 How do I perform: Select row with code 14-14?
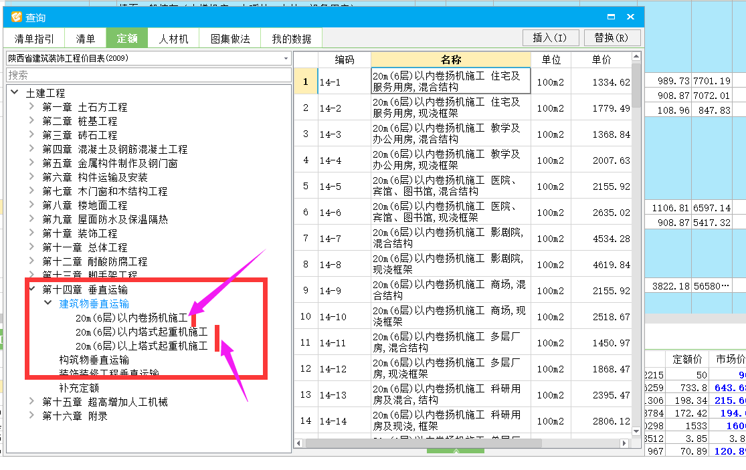[463, 421]
